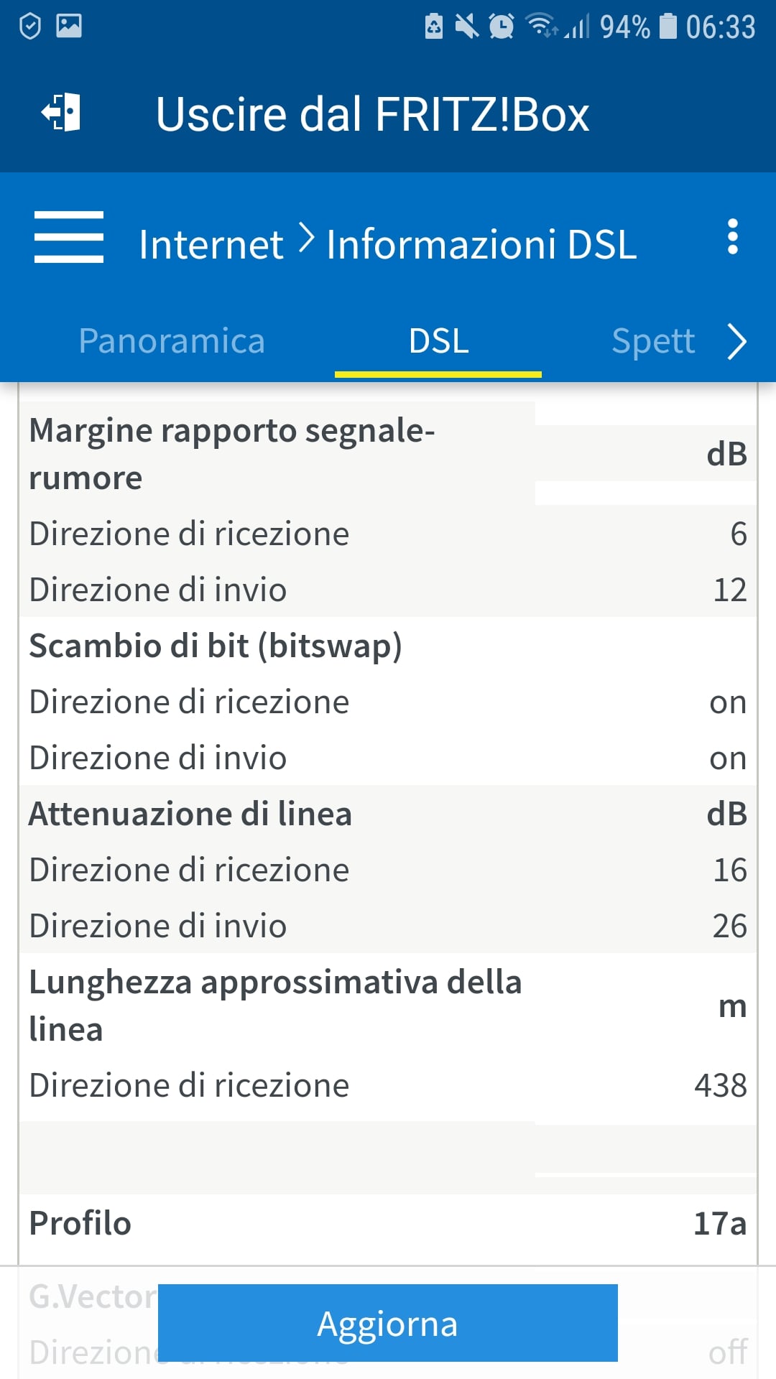Tap the Internet breadcrumb link

point(211,244)
